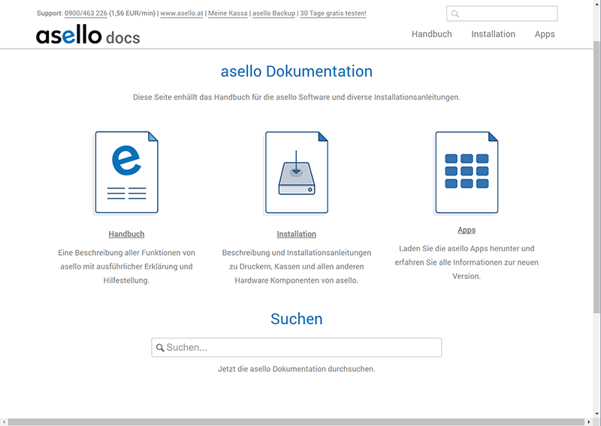Open the Meine Kassa link
Viewport: 601px width, 426px height.
[x=228, y=13]
